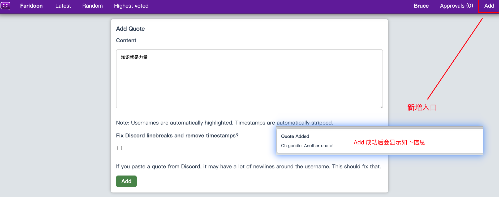Focus the Content text area
This screenshot has width=499, height=197.
[249, 79]
